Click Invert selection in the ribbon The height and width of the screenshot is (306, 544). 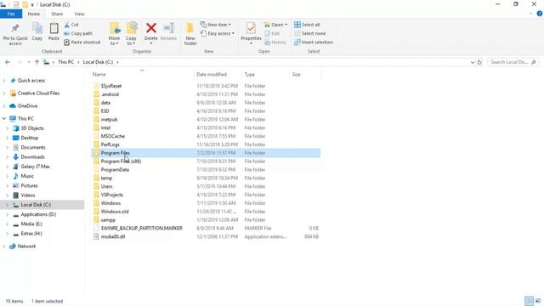(x=314, y=42)
